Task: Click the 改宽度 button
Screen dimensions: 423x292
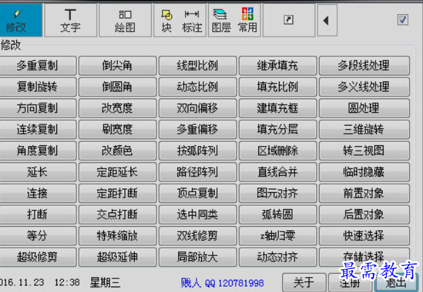Action: point(118,108)
